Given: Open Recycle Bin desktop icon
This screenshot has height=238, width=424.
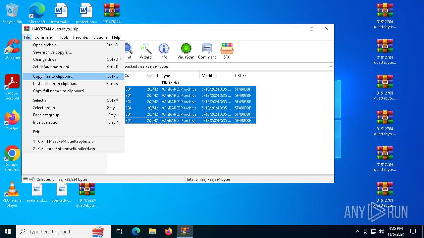Looking at the screenshot, I should [x=12, y=14].
